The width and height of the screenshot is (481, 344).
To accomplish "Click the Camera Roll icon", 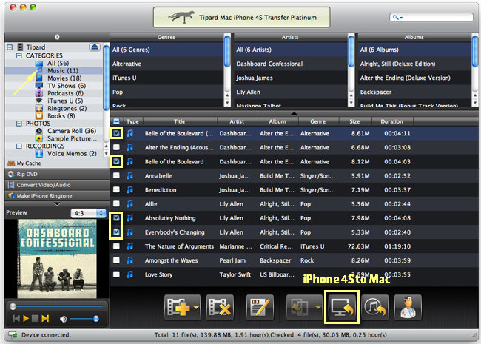I will [39, 131].
